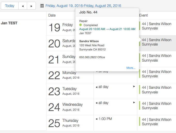Click the Saturday 20 highlighted event
The height and width of the screenshot is (133, 176).
(x=157, y=42)
